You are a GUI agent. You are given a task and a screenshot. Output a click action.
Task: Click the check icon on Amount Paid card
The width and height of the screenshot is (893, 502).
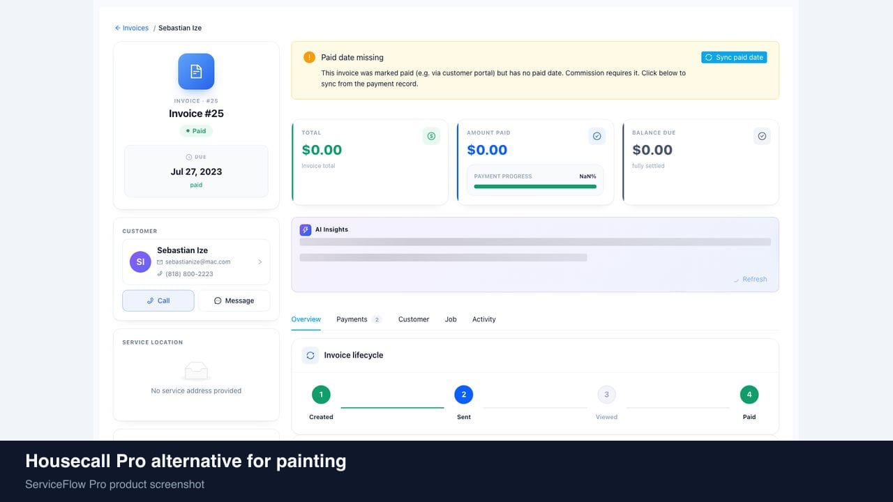(596, 136)
